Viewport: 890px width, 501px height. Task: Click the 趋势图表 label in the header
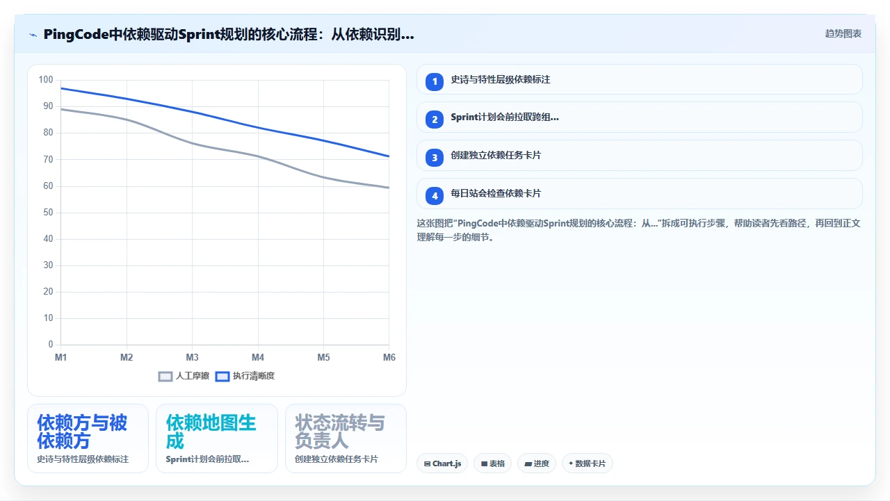click(x=843, y=33)
